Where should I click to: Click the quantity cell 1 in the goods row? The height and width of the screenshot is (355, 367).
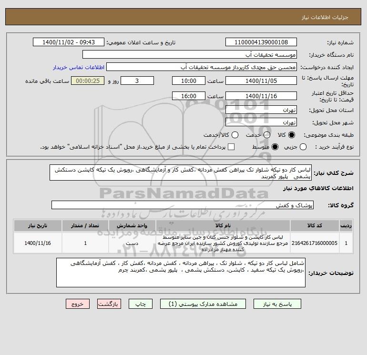pyautogui.click(x=85, y=243)
